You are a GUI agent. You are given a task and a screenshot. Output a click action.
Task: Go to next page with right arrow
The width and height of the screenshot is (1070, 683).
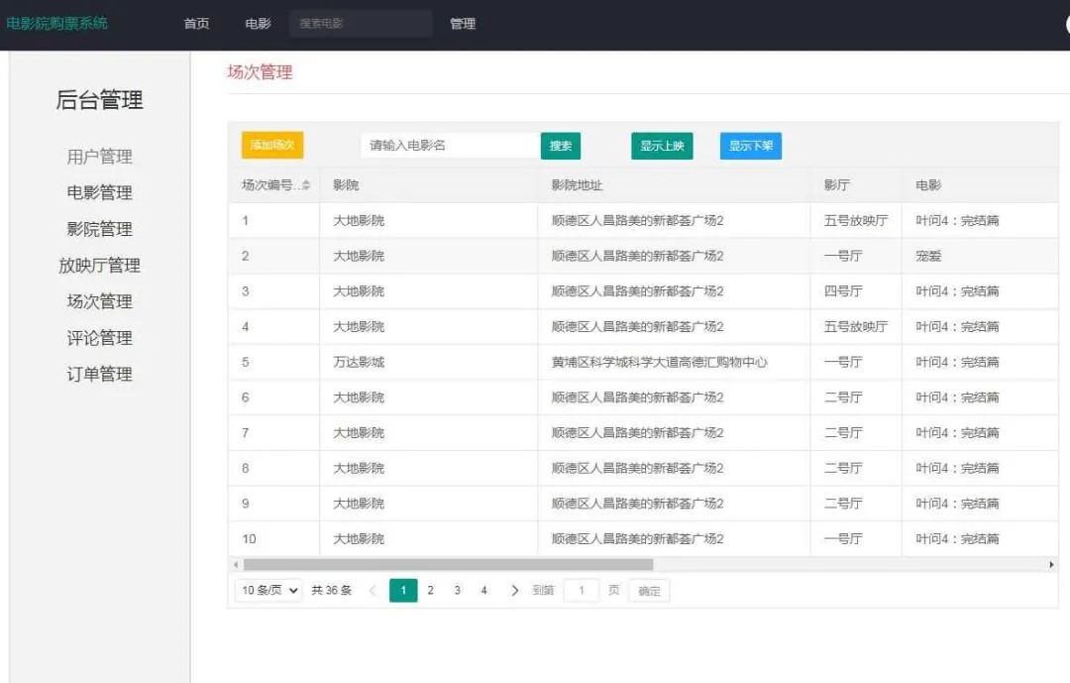514,590
